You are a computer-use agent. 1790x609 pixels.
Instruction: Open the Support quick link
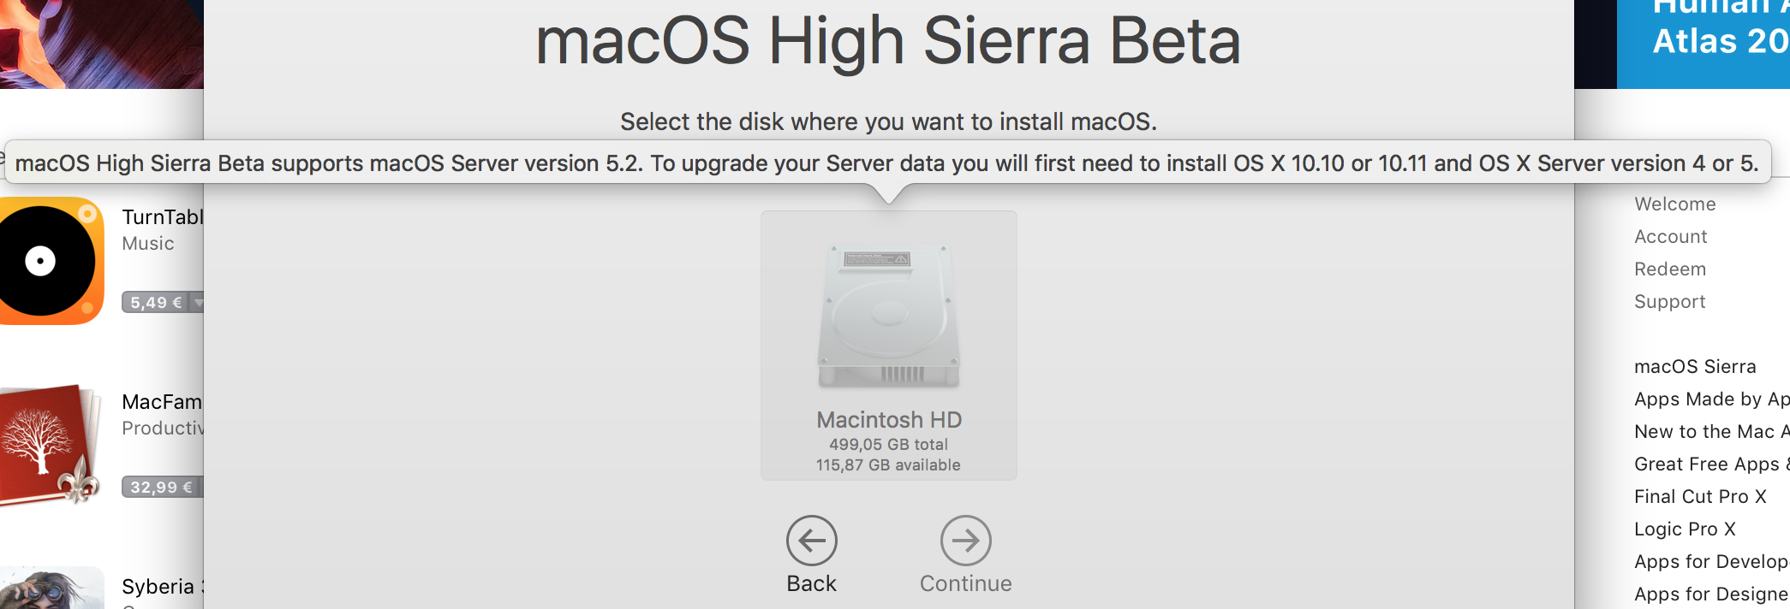click(x=1669, y=302)
